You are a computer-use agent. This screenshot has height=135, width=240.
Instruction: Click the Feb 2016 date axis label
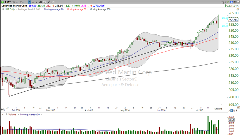pos(16,110)
